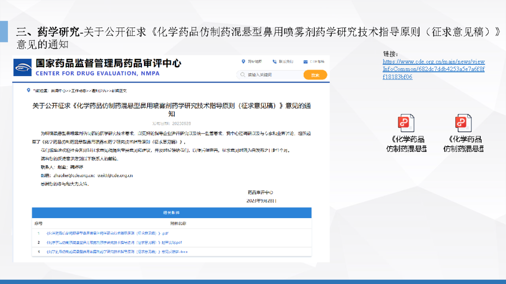This screenshot has width=506, height=284.
Task: Click the mail envelope icon in header
Action: [x=305, y=61]
